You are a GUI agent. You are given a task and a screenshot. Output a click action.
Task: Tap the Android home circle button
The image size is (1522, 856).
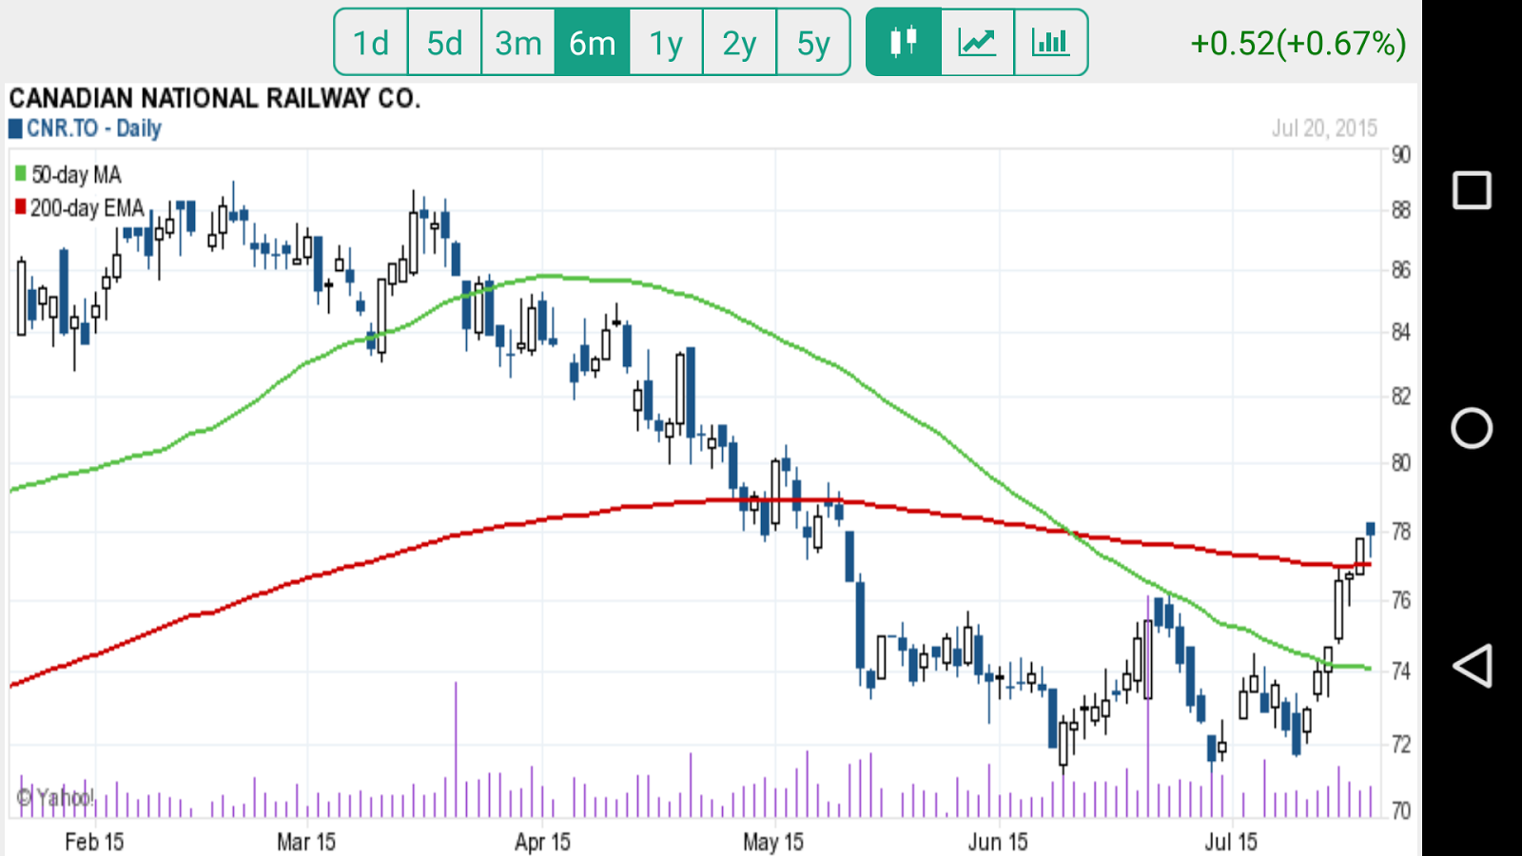(x=1472, y=428)
